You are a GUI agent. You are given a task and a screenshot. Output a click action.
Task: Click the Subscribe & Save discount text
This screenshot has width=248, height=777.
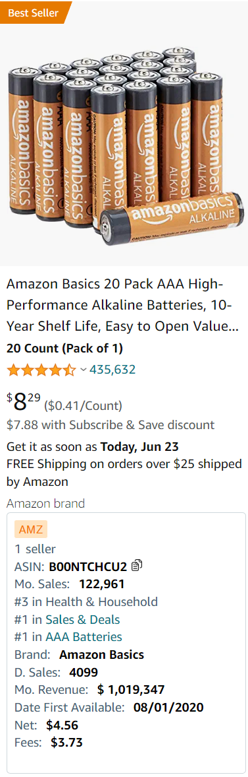click(x=111, y=424)
